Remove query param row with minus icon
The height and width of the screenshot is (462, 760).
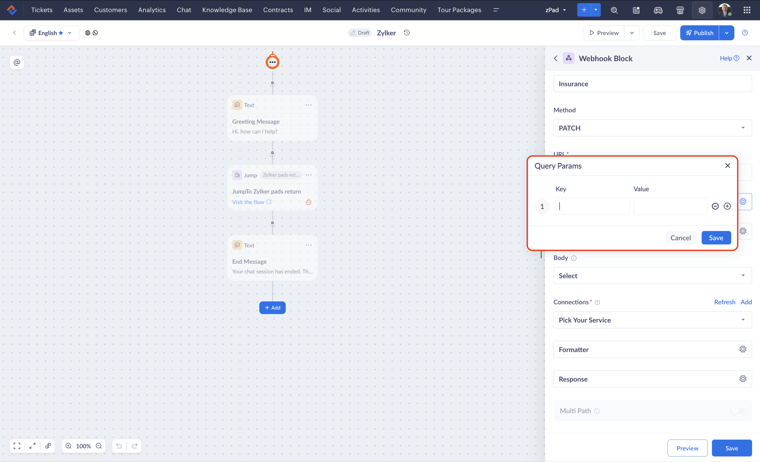pos(715,206)
